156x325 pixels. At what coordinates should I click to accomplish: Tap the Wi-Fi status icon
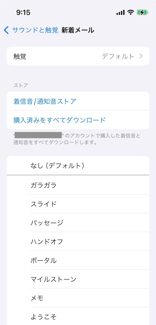click(x=131, y=12)
